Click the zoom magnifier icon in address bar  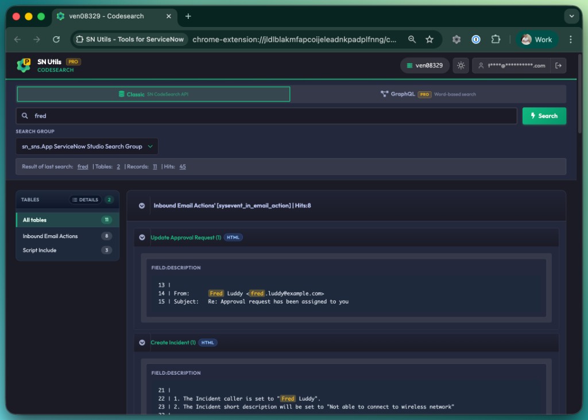tap(412, 40)
